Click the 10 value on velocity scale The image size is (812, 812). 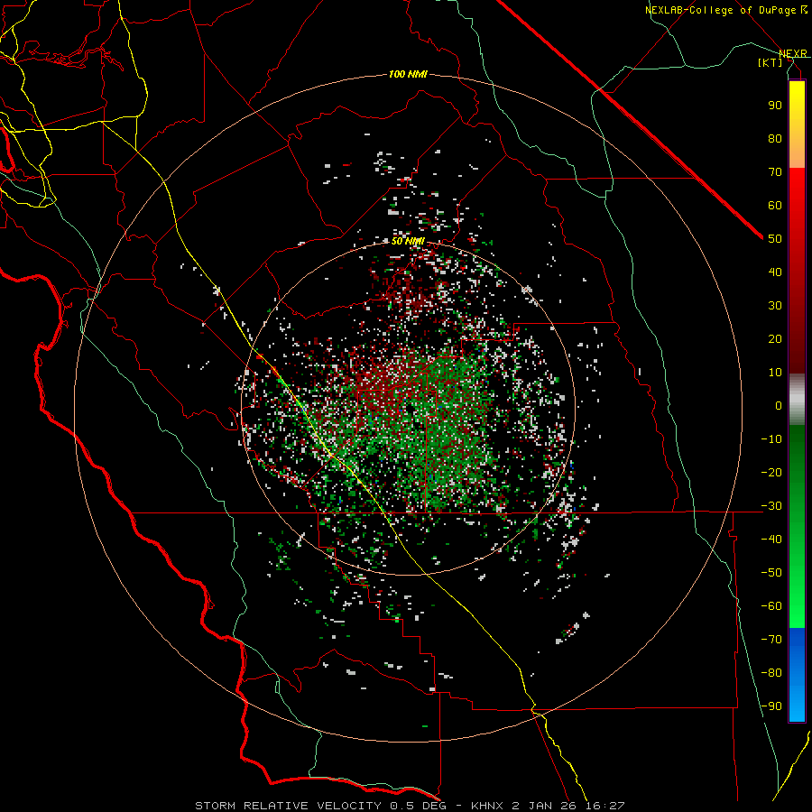click(x=775, y=373)
